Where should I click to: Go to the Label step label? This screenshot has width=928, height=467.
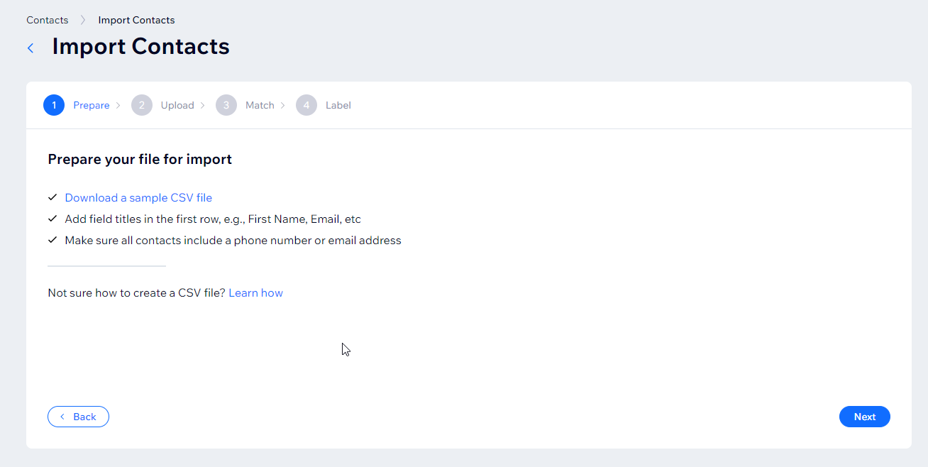tap(338, 105)
